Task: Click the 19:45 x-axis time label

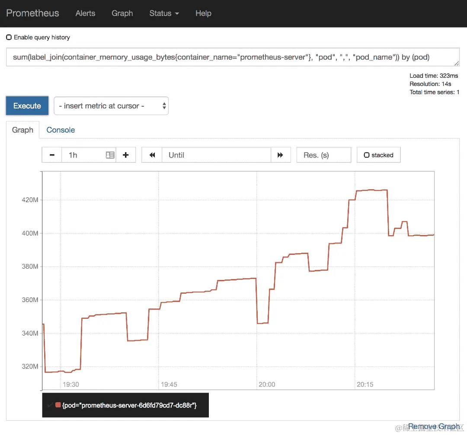Action: coord(169,384)
